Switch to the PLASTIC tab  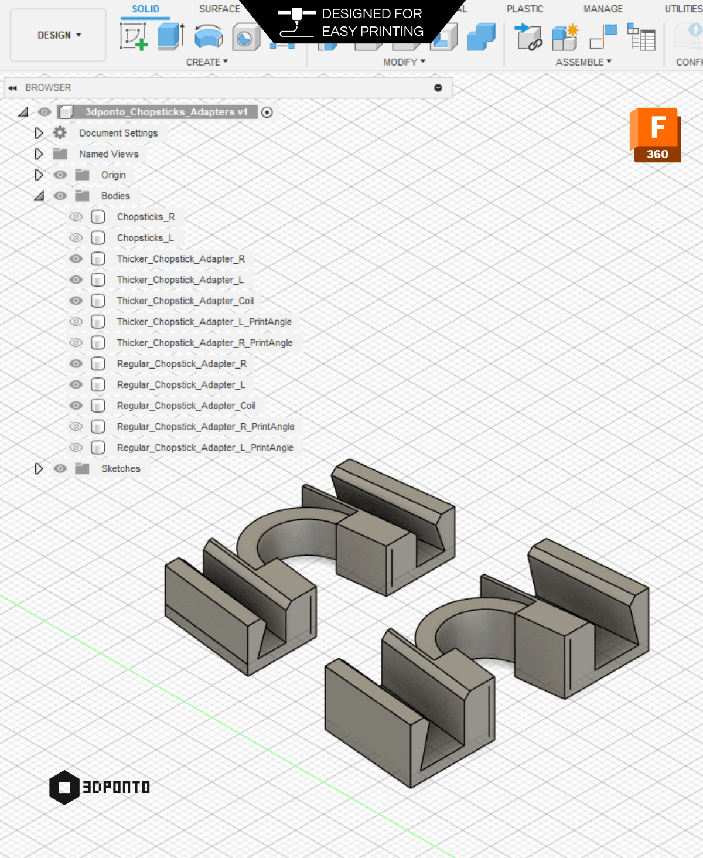[x=525, y=9]
